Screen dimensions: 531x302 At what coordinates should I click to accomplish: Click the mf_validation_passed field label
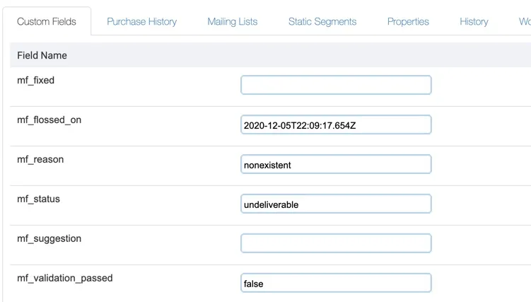(x=64, y=278)
